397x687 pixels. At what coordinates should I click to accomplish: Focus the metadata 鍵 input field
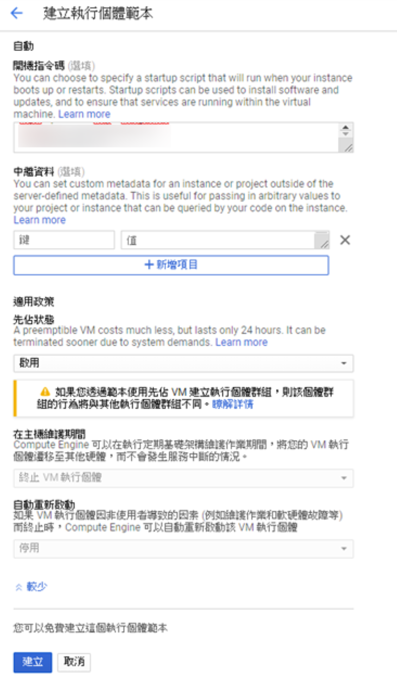coord(64,240)
